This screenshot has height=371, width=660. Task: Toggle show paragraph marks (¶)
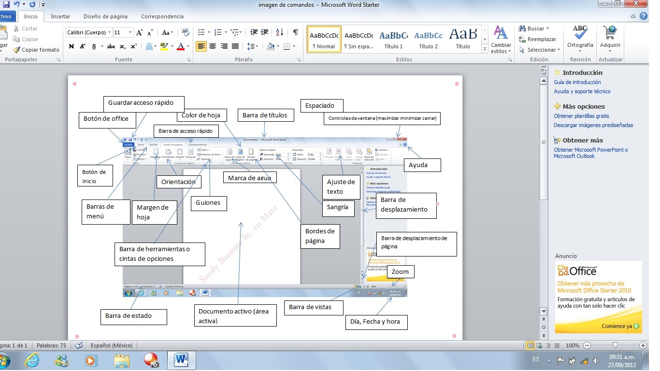(295, 32)
